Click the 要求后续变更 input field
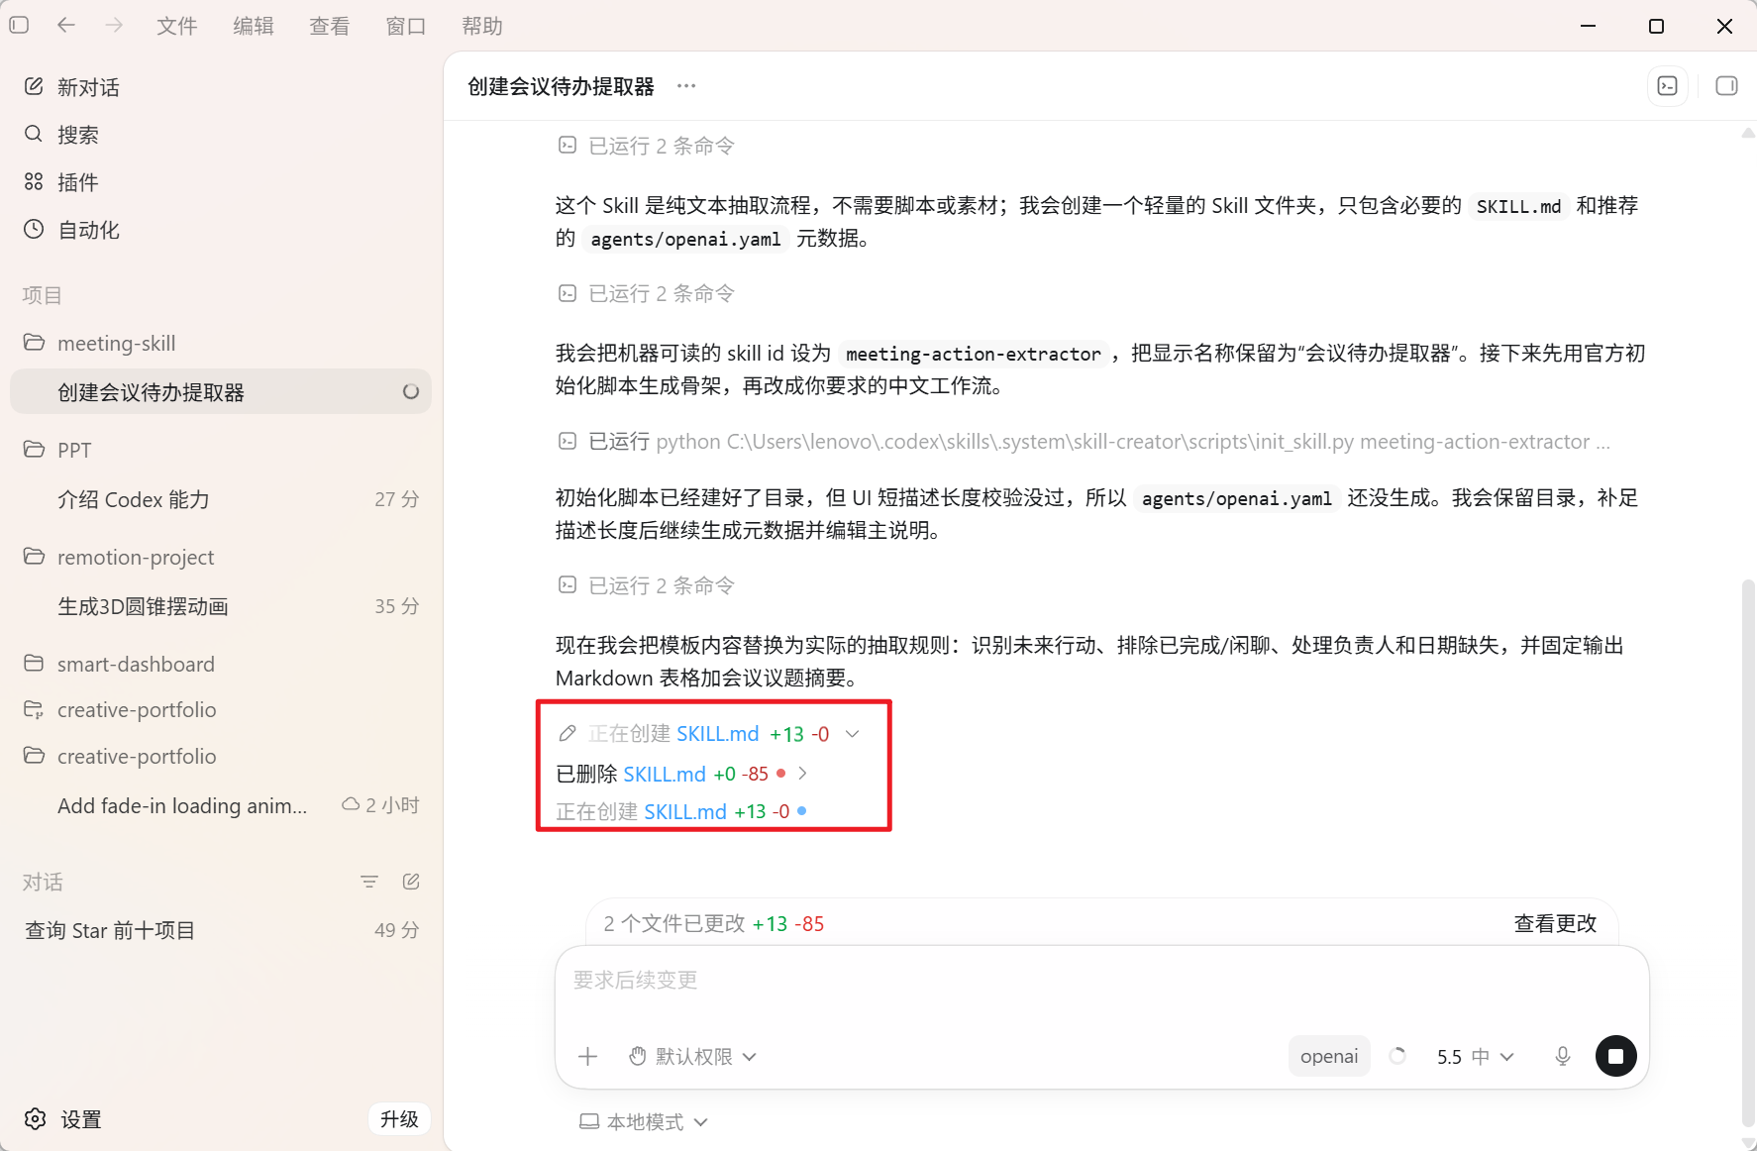The width and height of the screenshot is (1757, 1151). pos(1101,981)
